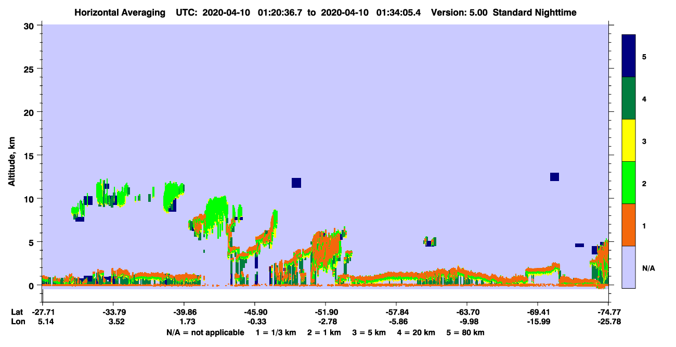Click the y-axis tick label 25
676x347 pixels.
coord(30,69)
